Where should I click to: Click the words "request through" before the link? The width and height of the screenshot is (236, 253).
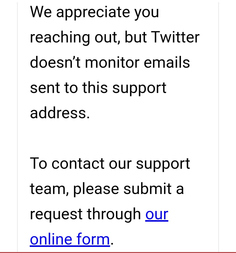85,215
